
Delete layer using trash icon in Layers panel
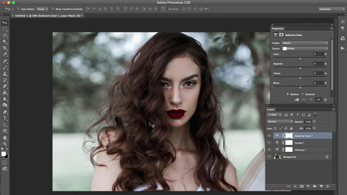click(328, 186)
